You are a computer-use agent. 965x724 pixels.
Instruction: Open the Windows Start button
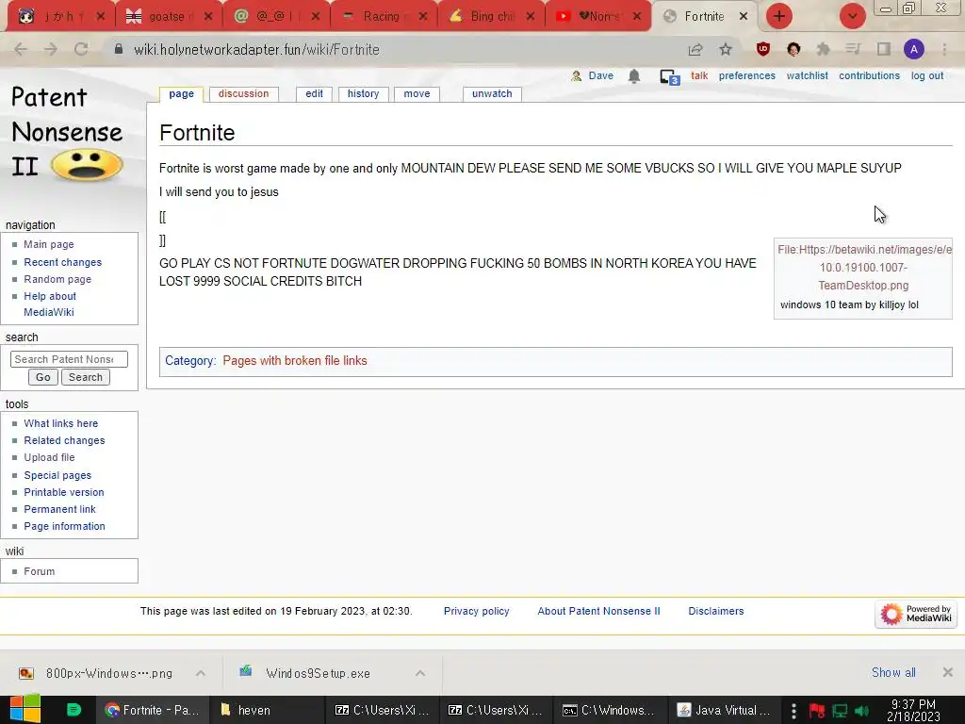click(x=25, y=709)
